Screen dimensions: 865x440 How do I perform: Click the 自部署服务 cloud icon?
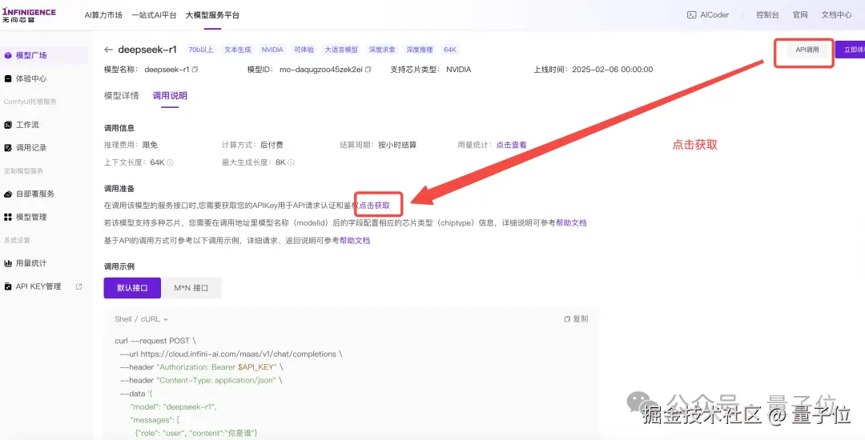click(x=8, y=194)
